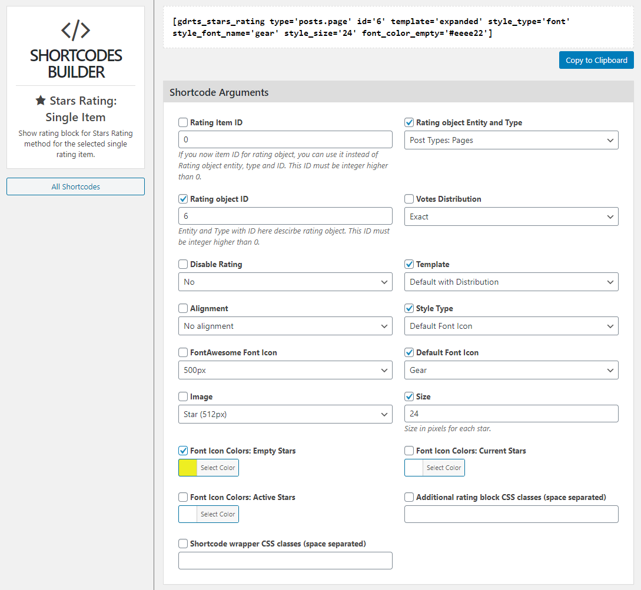This screenshot has width=641, height=590.
Task: Copy shortcode with Copy to Clipboard button
Action: pyautogui.click(x=596, y=60)
